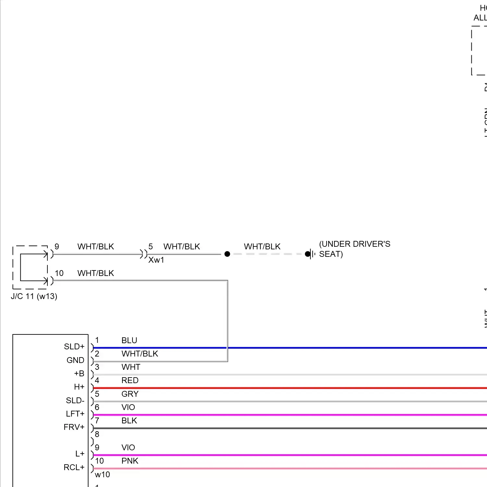Select the PNK wire color label

tap(130, 461)
